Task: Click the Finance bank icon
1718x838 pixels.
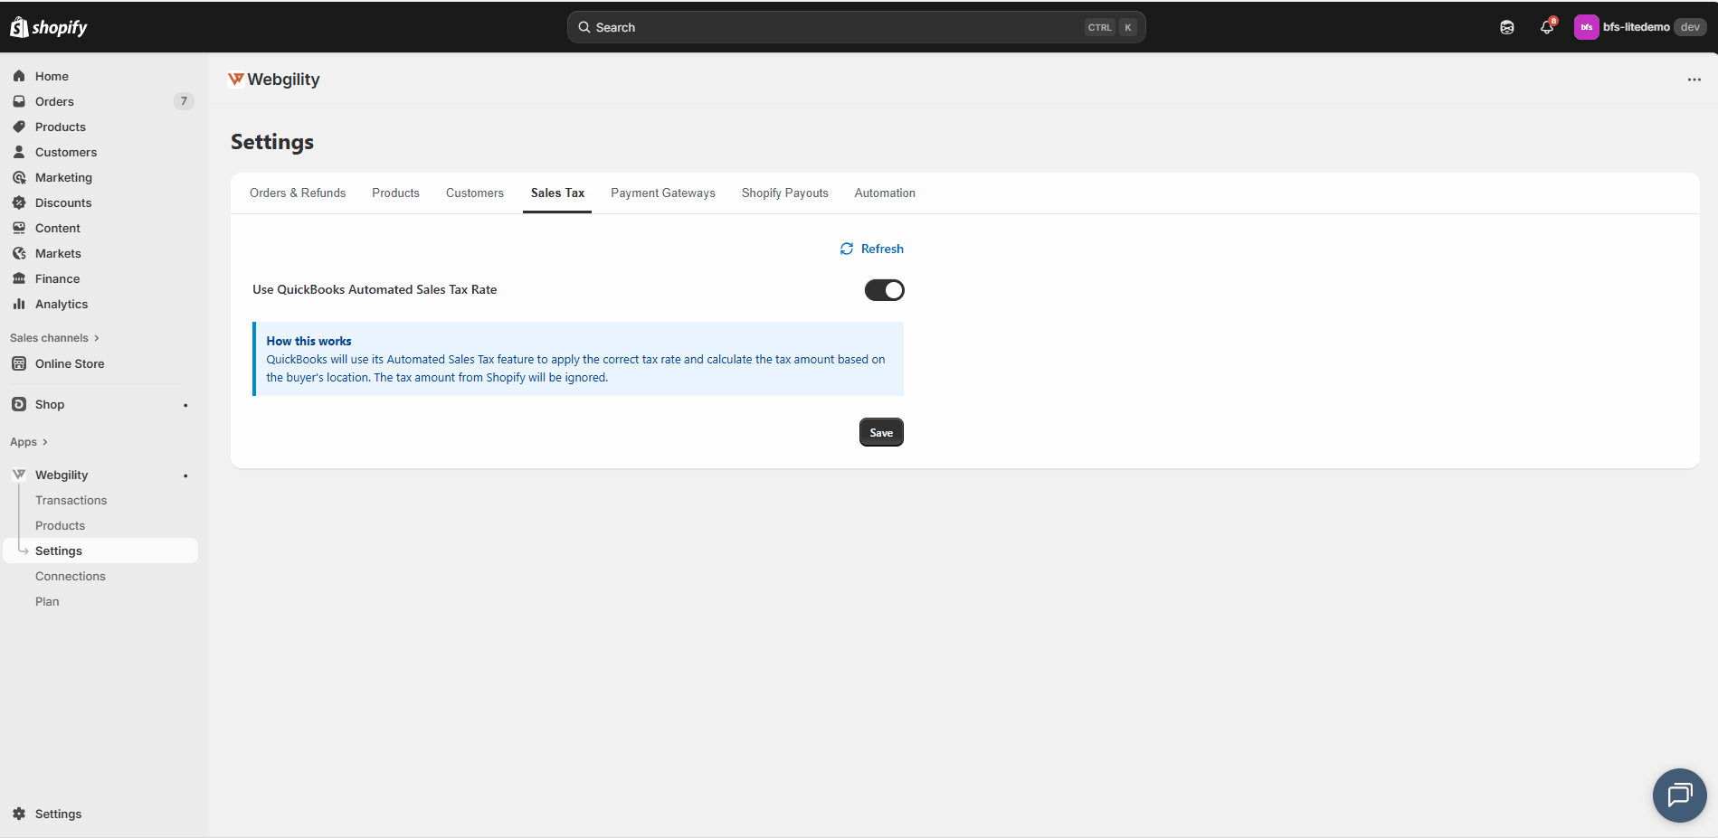Action: [x=19, y=278]
